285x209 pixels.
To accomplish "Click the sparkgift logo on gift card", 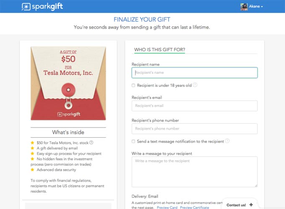I will tap(68, 114).
